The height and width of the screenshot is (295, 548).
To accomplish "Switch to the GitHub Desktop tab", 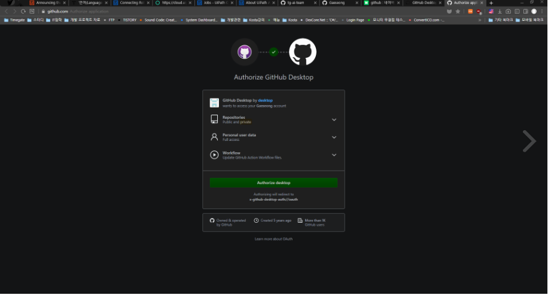I will click(x=424, y=3).
